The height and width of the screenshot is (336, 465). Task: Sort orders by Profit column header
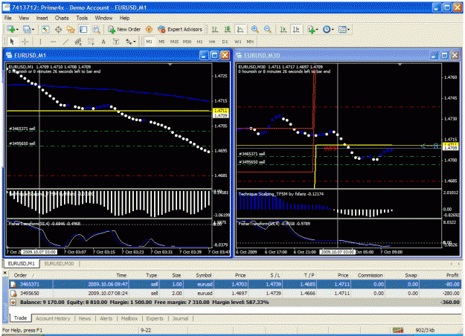coord(440,275)
